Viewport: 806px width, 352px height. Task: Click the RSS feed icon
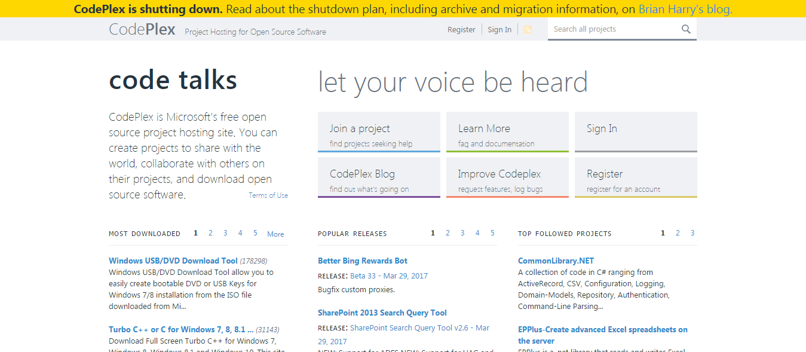pyautogui.click(x=528, y=29)
